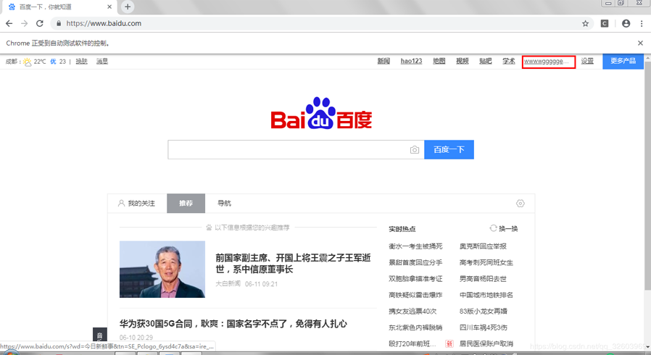Open Chrome three-dot menu
Viewport: 651px width, 355px height.
coord(642,24)
